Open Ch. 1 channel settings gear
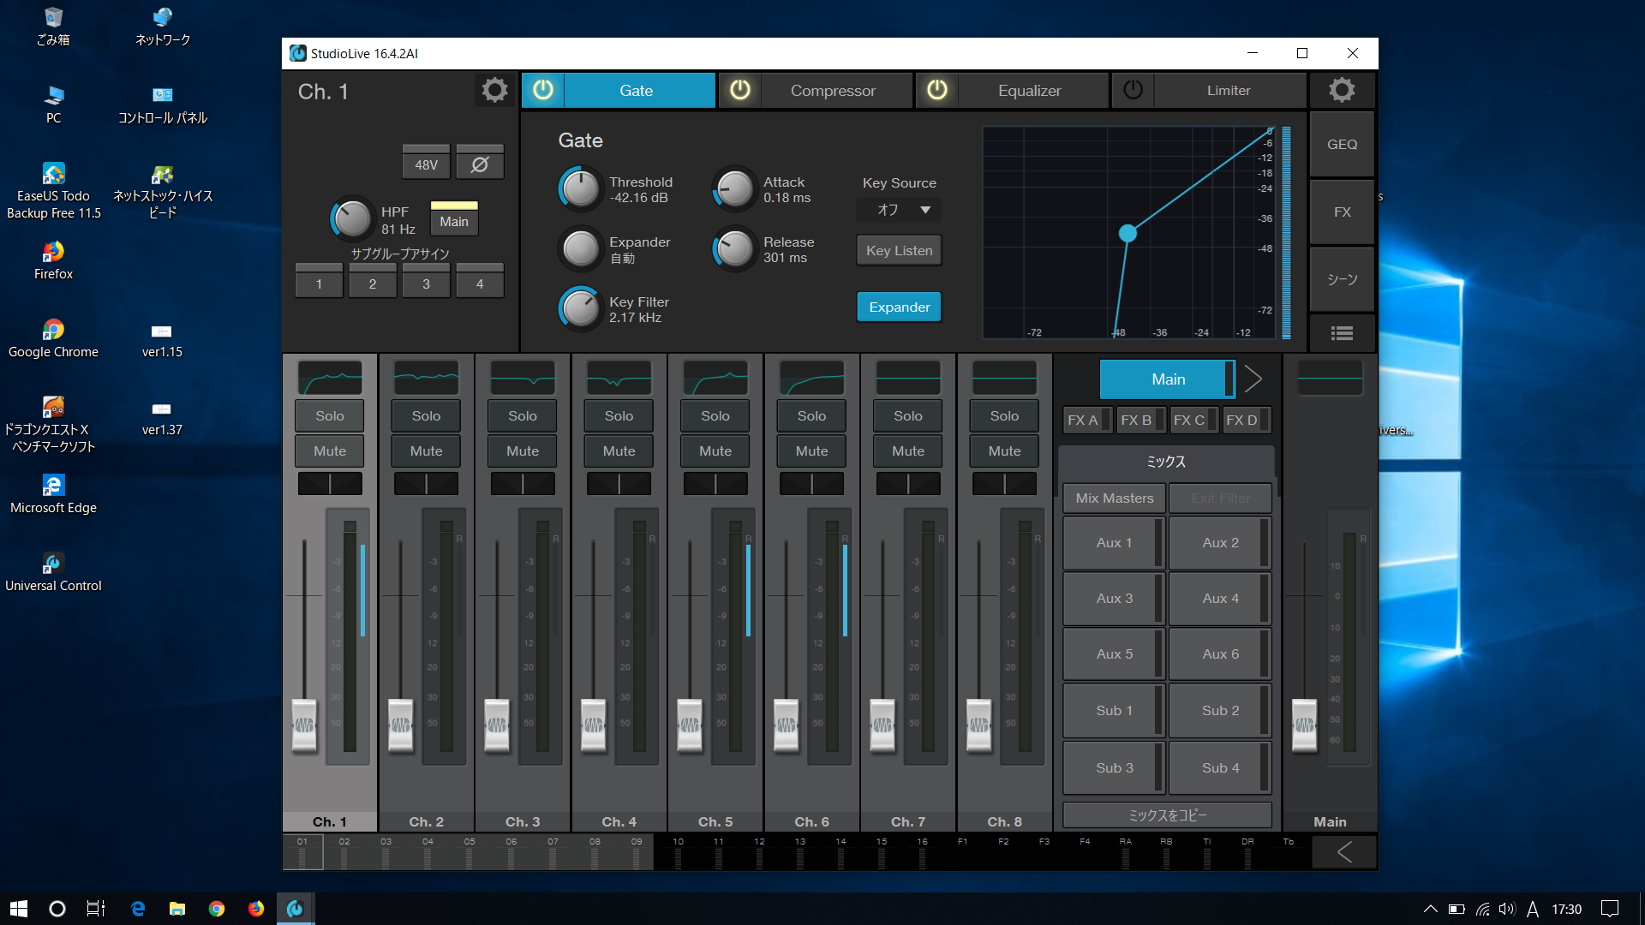Viewport: 1645px width, 925px height. tap(494, 90)
